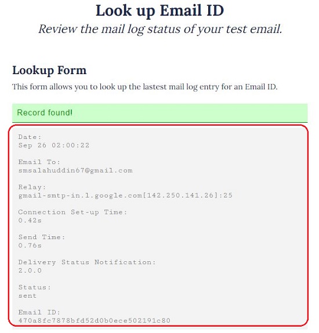Viewport: 319px width, 333px height.
Task: Click the Send Time: label
Action: point(42,237)
